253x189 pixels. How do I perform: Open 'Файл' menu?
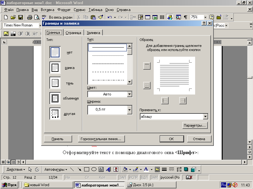[9, 10]
